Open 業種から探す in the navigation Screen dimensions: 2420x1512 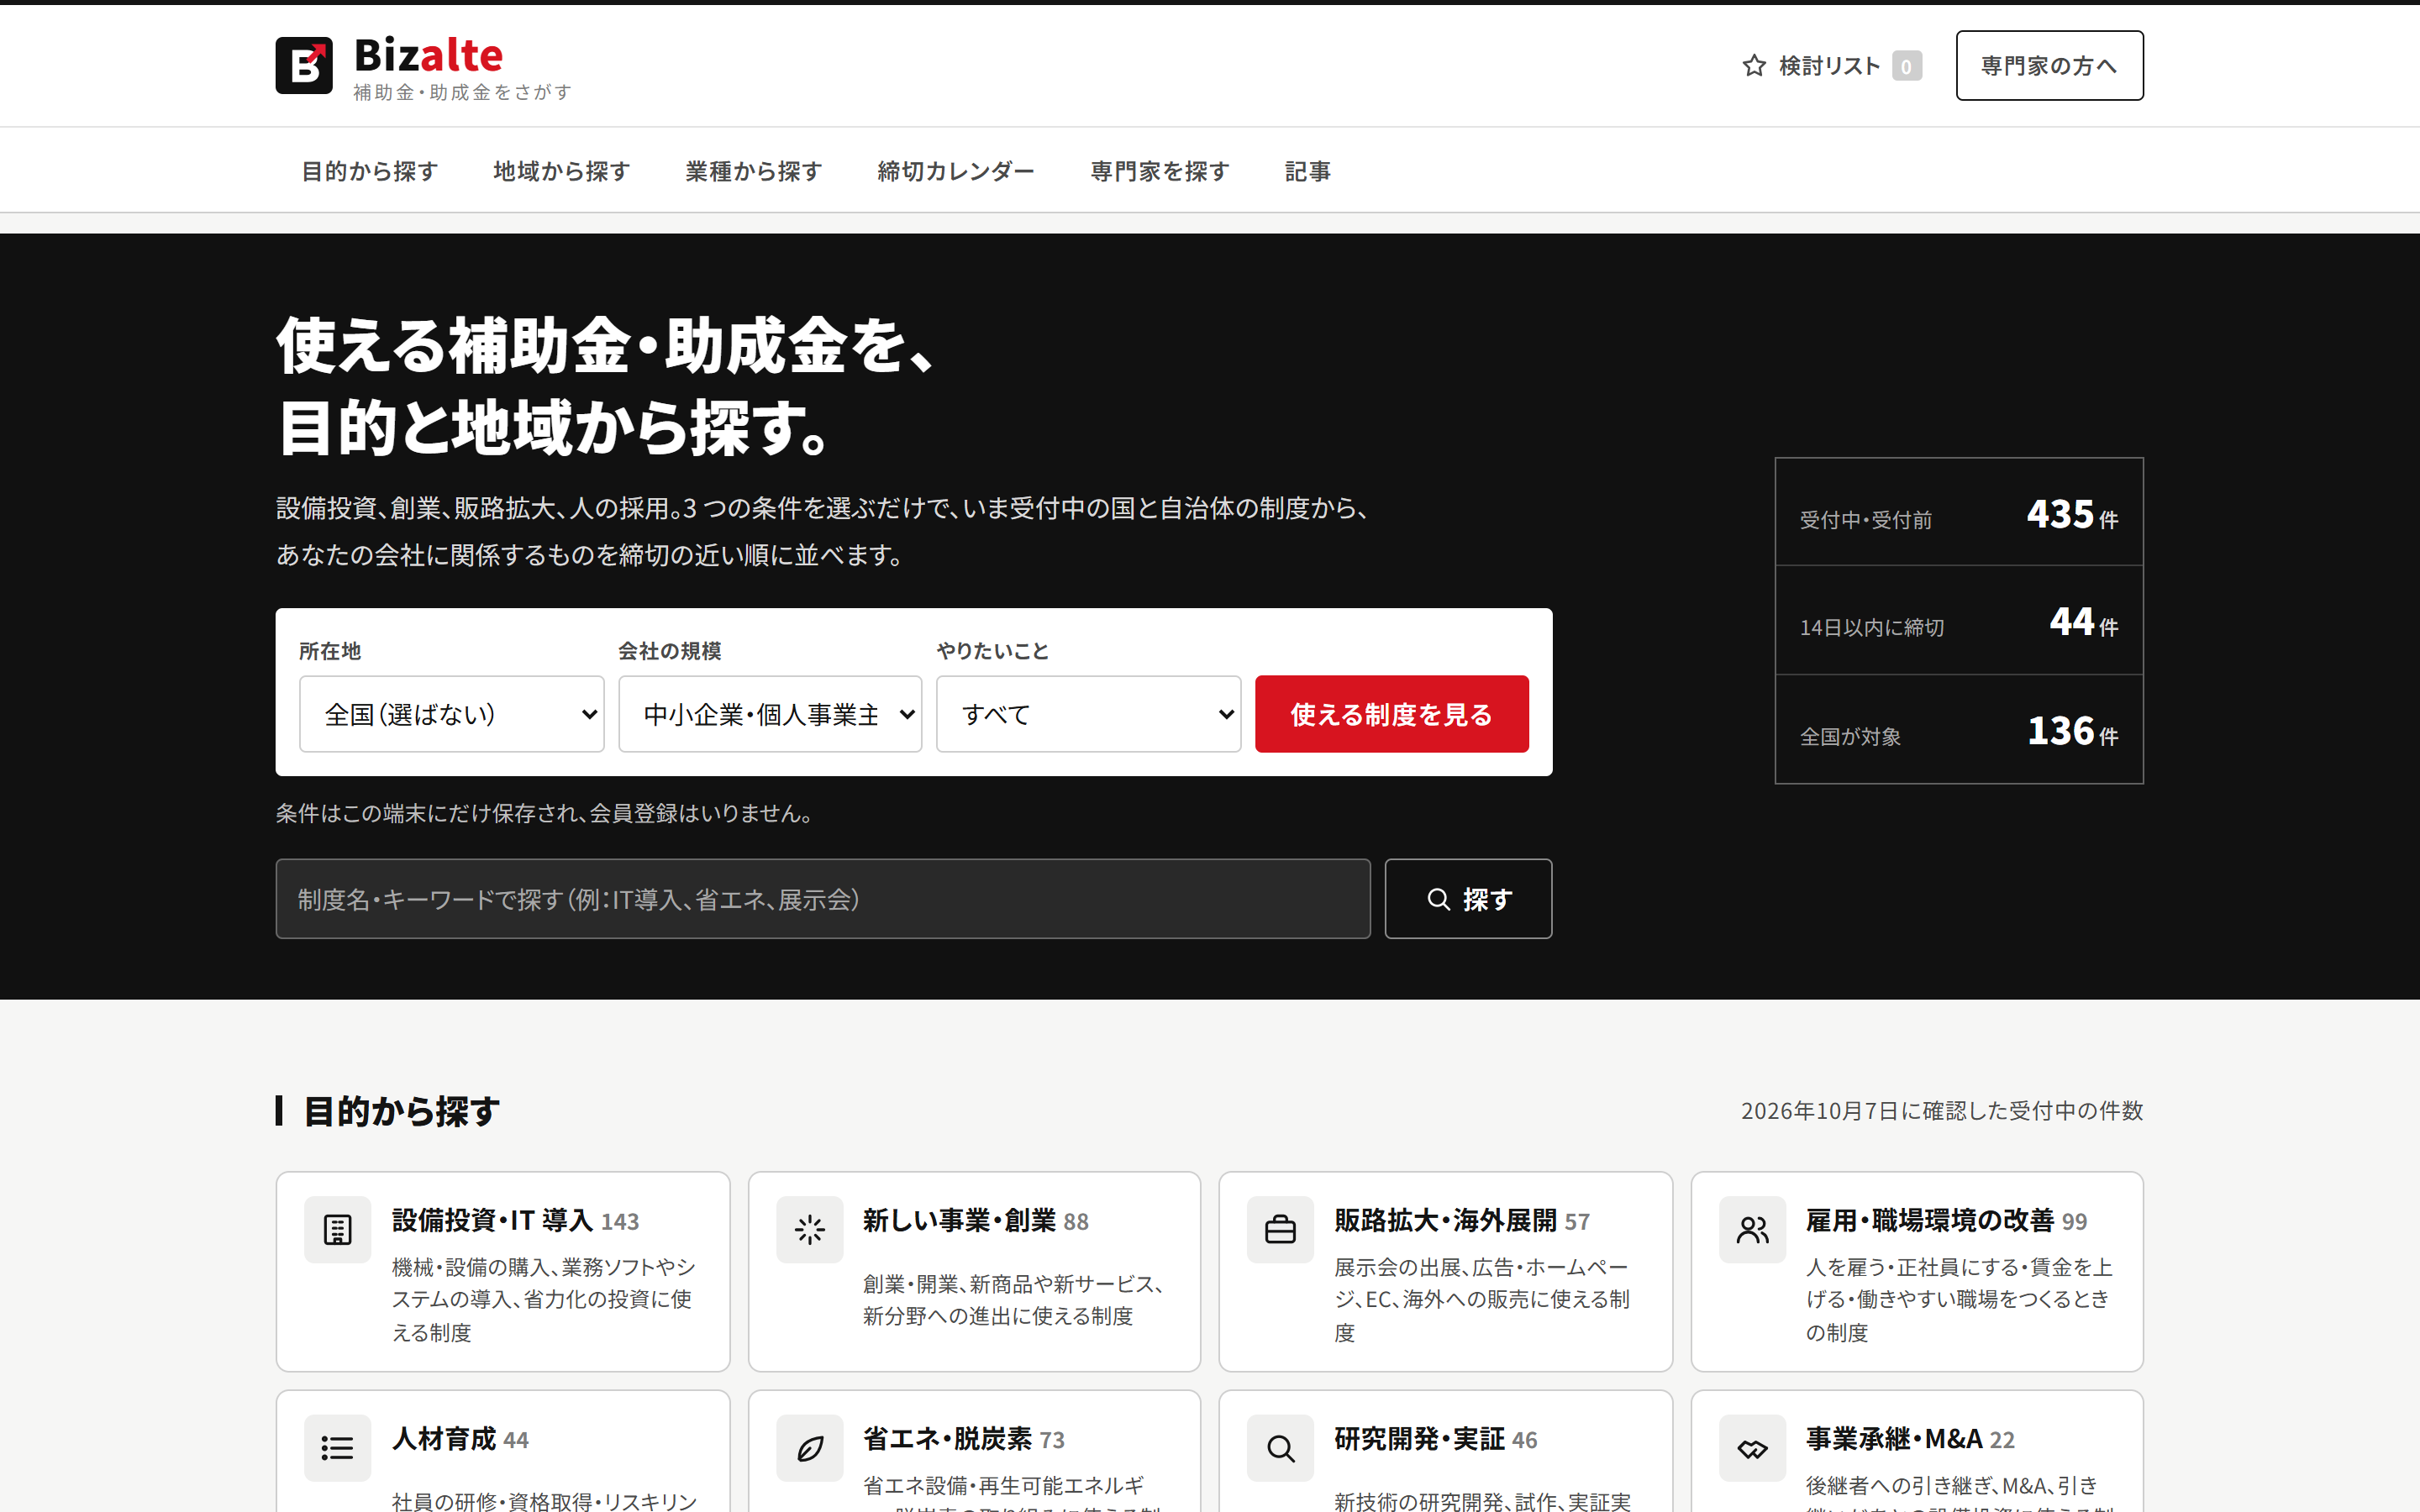point(753,171)
